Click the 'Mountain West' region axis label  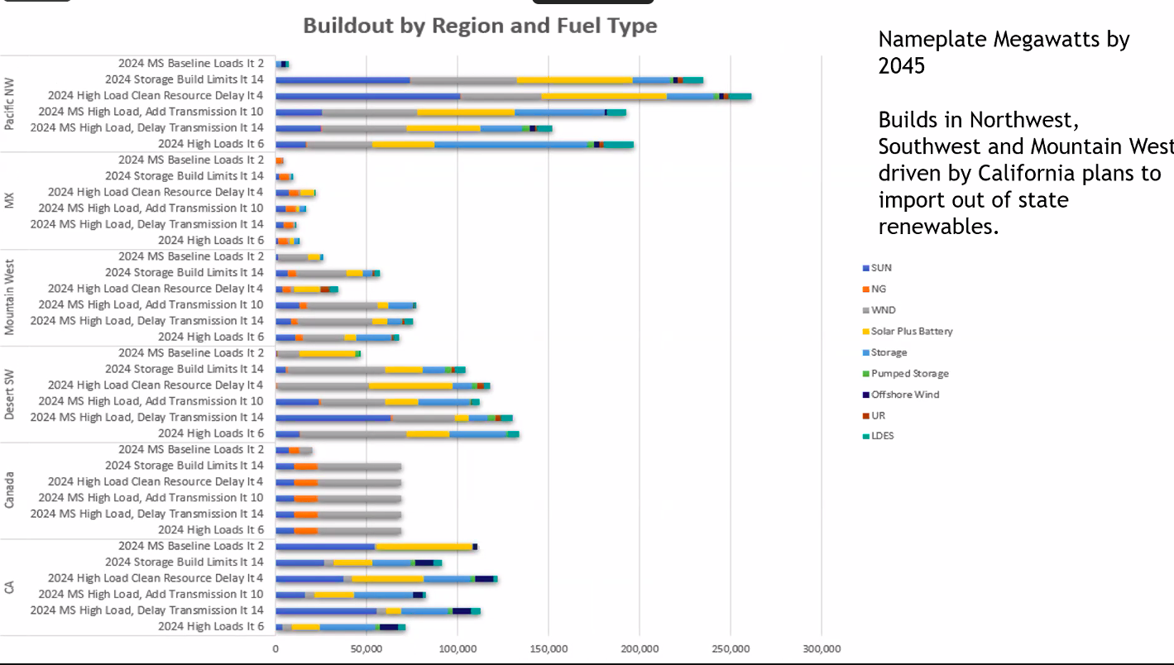tap(10, 297)
